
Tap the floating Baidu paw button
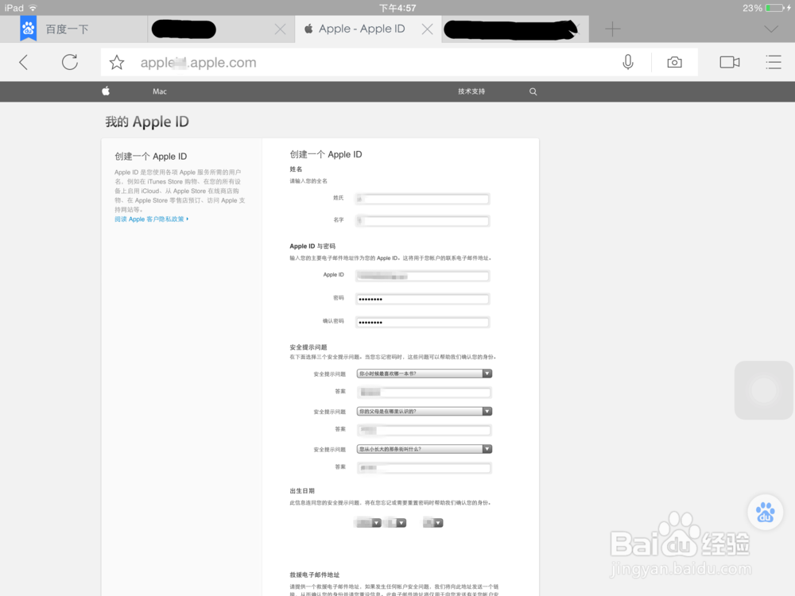pyautogui.click(x=765, y=513)
